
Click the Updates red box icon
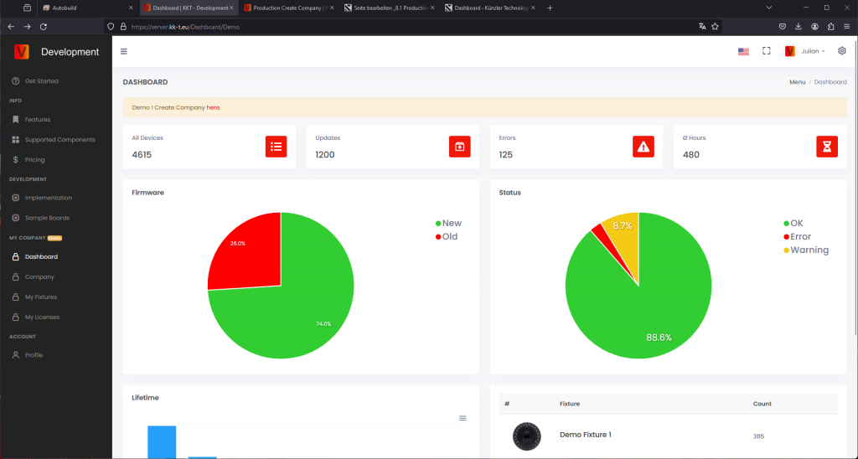pyautogui.click(x=460, y=147)
